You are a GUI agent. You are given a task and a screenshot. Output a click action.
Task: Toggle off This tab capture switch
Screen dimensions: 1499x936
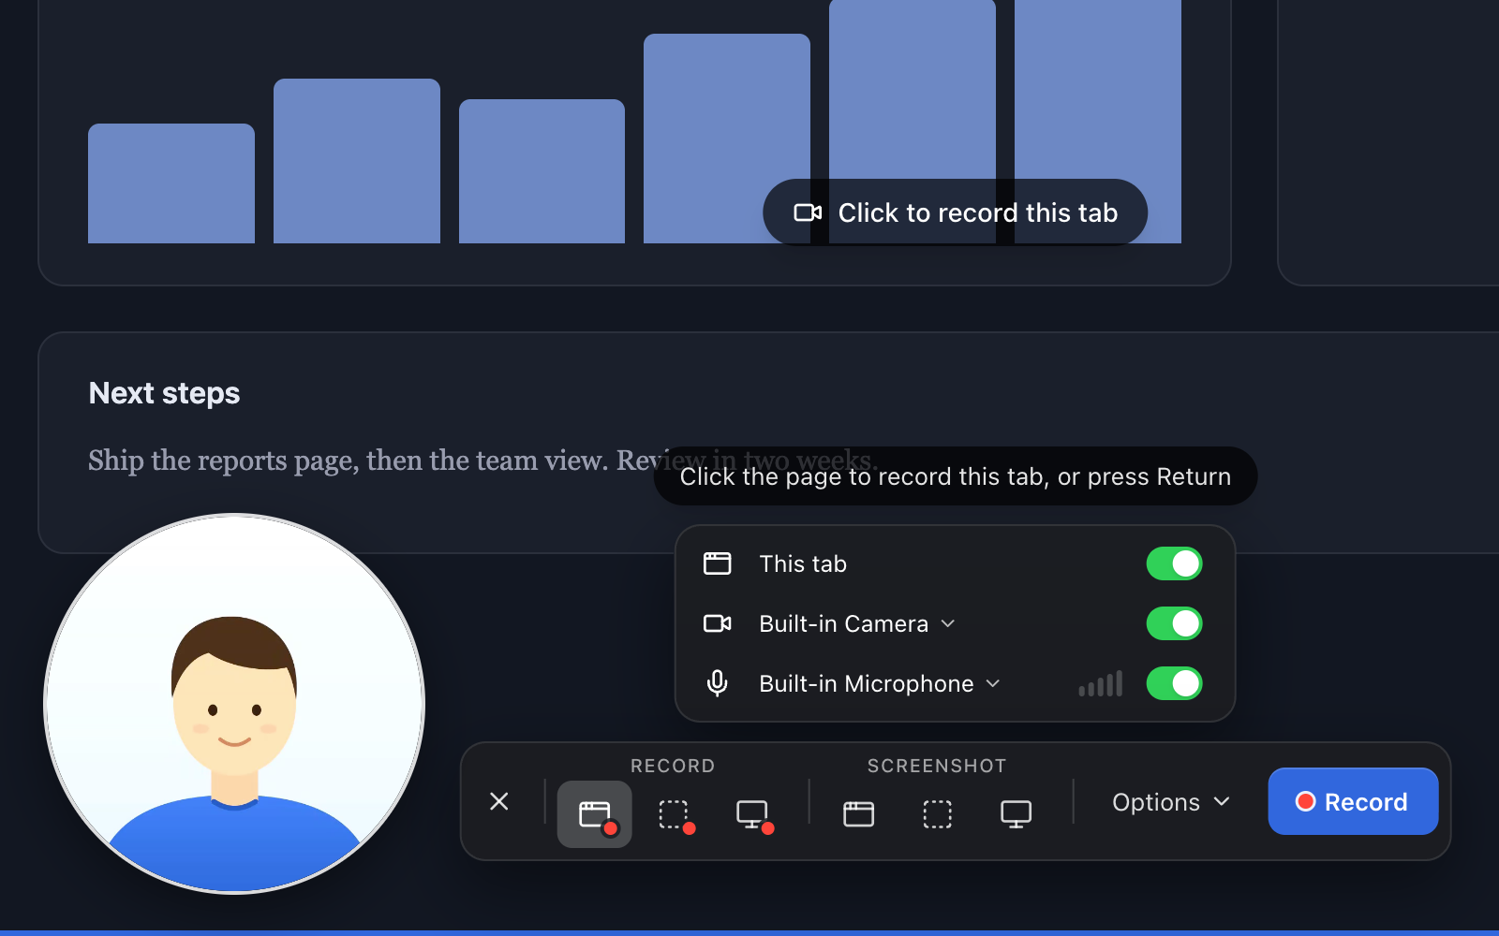click(1175, 563)
